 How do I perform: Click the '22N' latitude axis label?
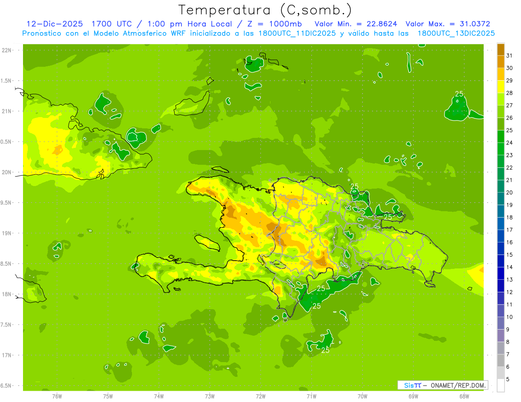[7, 50]
